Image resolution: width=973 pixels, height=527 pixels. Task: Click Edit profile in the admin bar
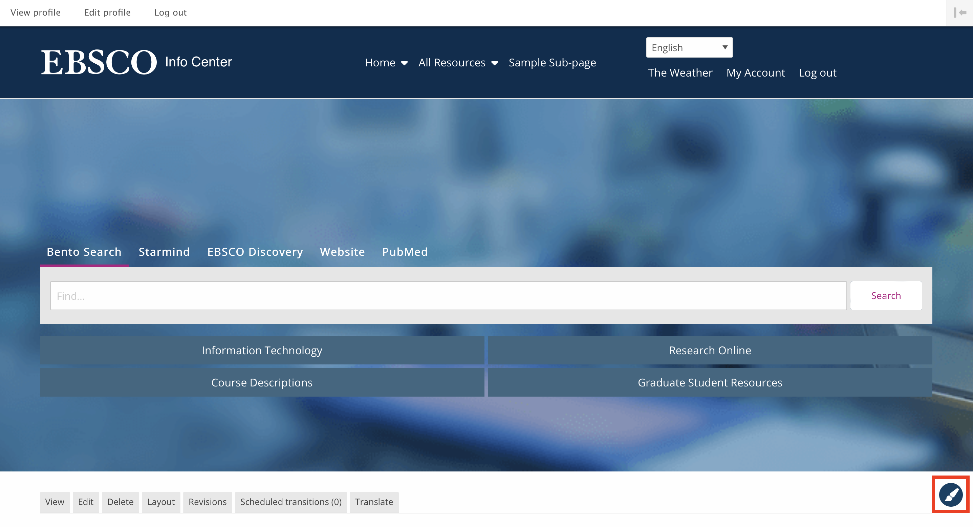[x=107, y=13]
